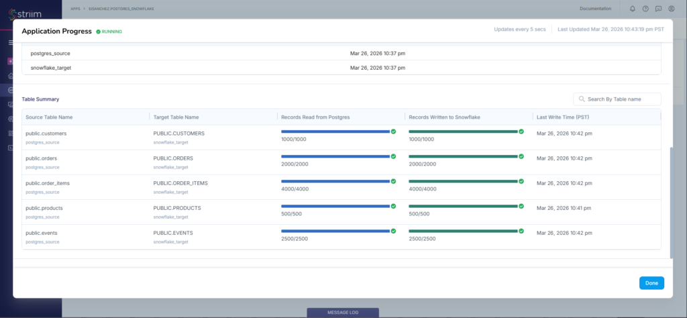
Task: Click the write-complete checkmark for public.order_items
Action: click(x=521, y=181)
